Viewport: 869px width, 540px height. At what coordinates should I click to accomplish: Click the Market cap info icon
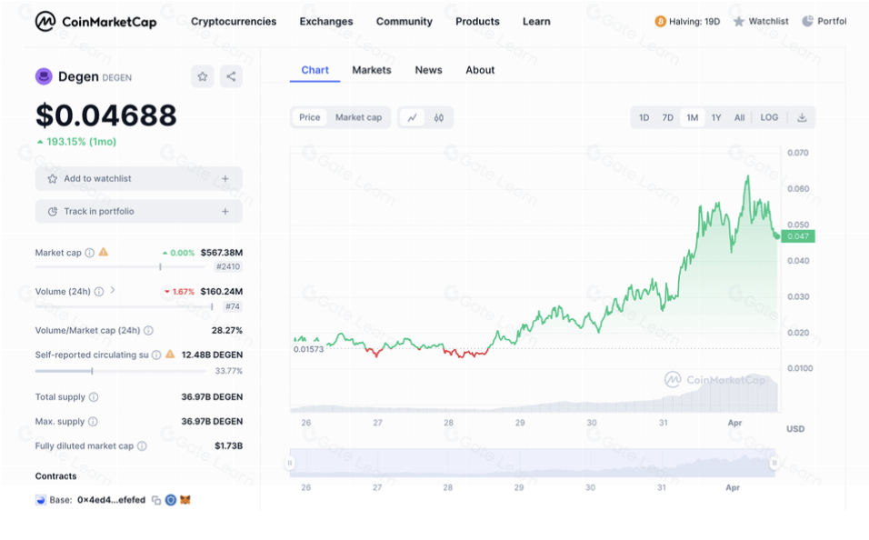pyautogui.click(x=89, y=253)
